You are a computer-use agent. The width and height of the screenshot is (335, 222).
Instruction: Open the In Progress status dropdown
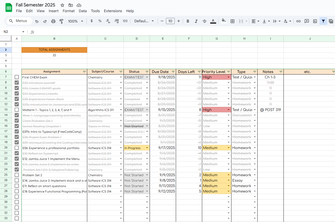[147, 148]
